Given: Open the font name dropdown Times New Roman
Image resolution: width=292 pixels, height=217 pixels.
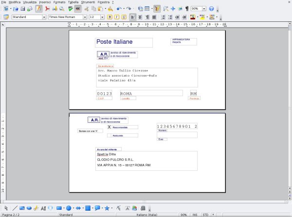Looking at the screenshot, I should point(85,17).
